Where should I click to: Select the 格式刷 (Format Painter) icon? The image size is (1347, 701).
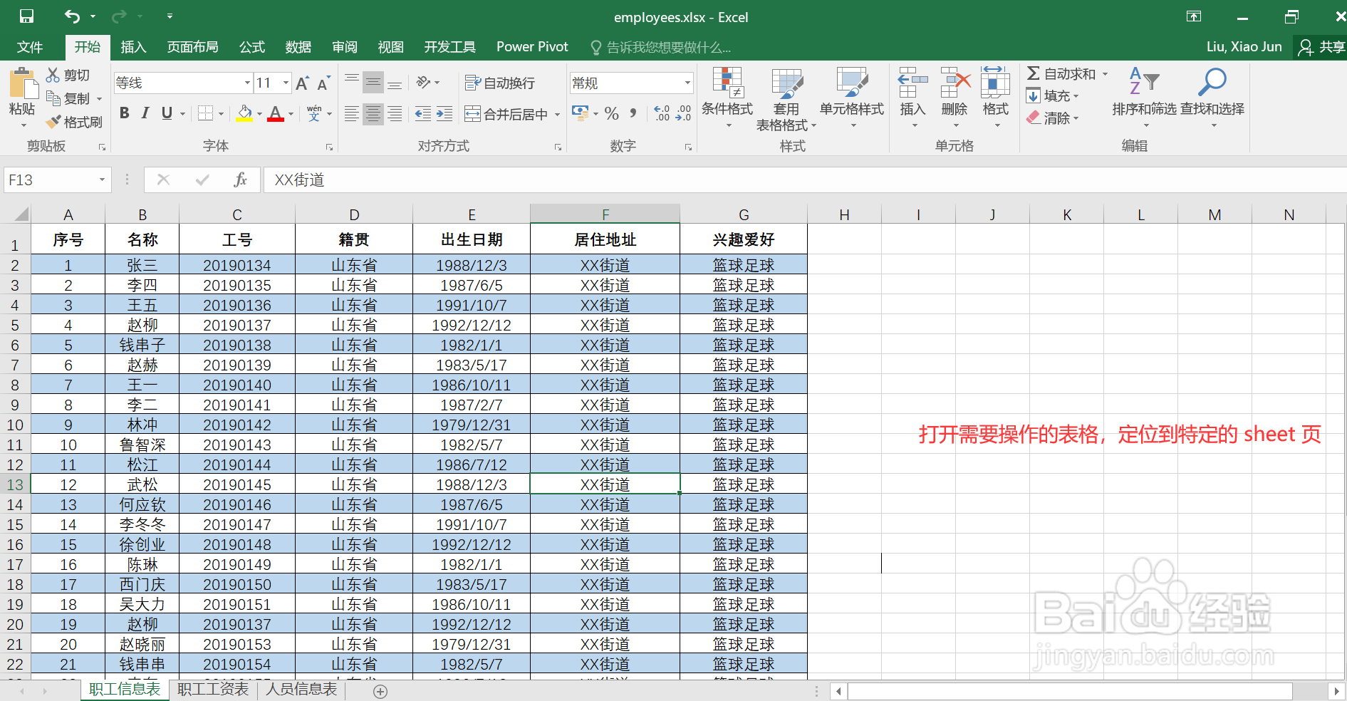pyautogui.click(x=74, y=121)
